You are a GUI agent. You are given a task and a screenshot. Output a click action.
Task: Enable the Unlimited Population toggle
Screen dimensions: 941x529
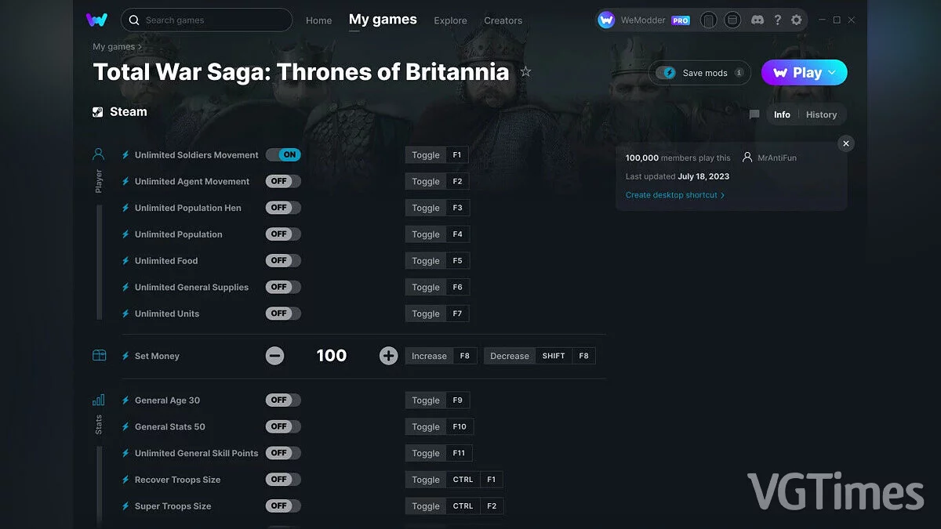[x=283, y=234]
